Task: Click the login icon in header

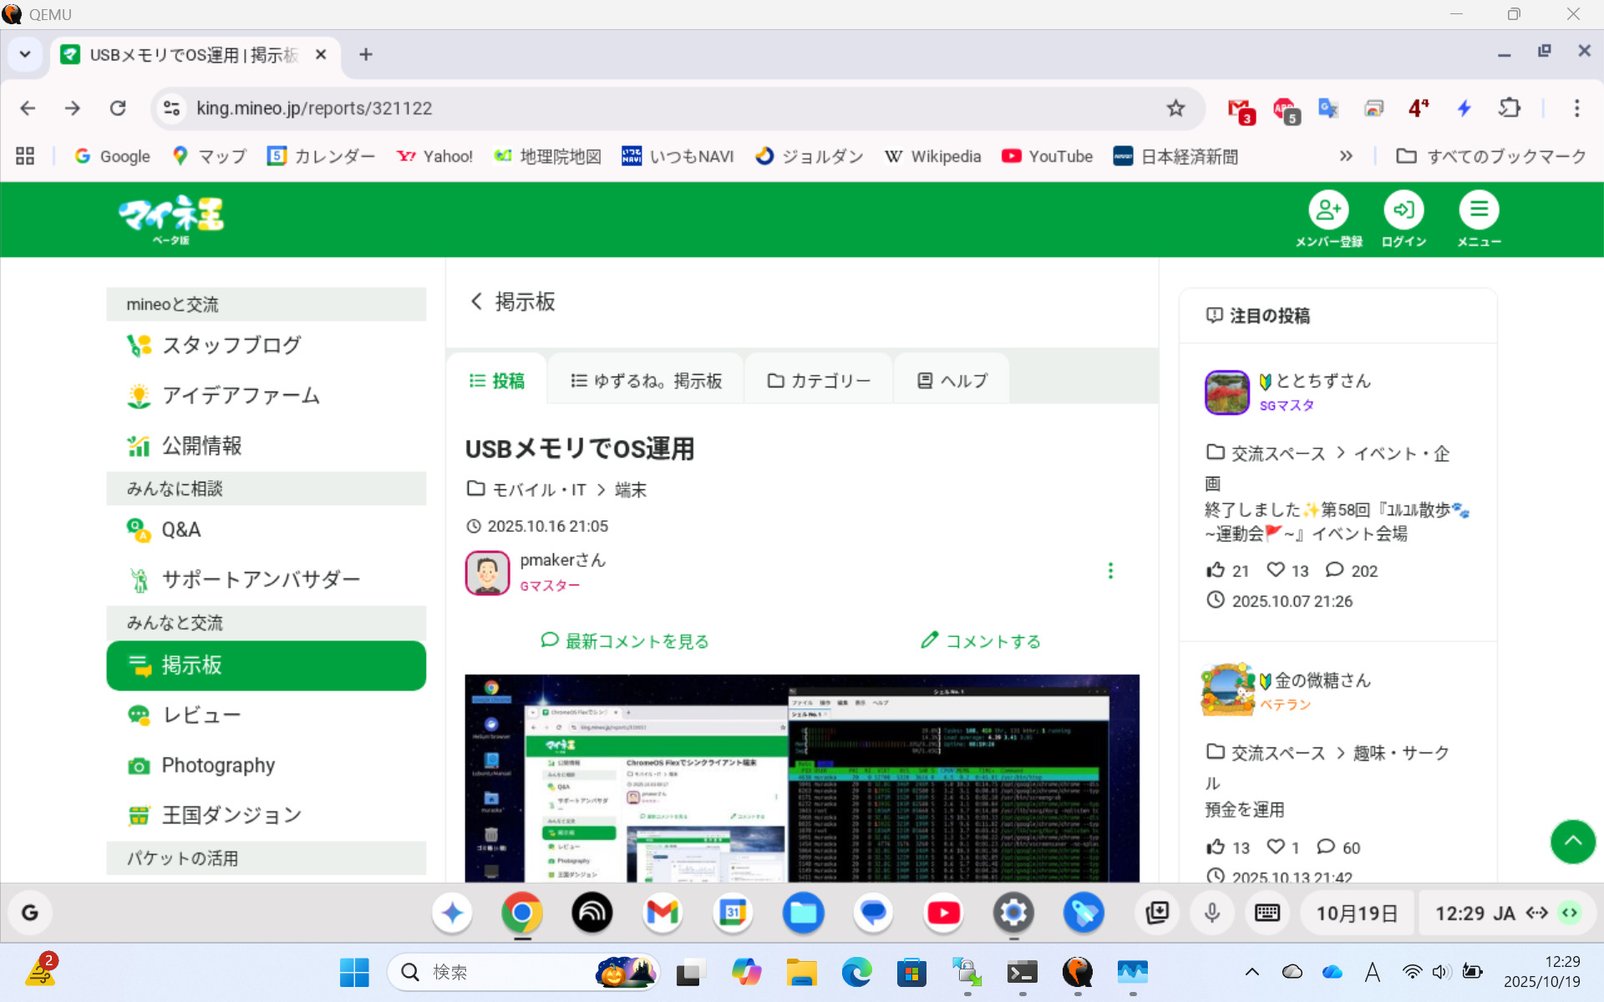Action: (1403, 210)
